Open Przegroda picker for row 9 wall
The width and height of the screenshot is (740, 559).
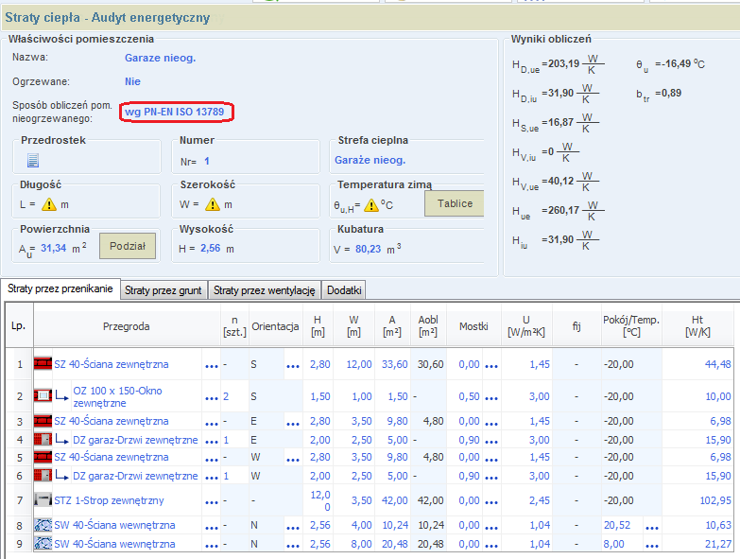pyautogui.click(x=212, y=546)
